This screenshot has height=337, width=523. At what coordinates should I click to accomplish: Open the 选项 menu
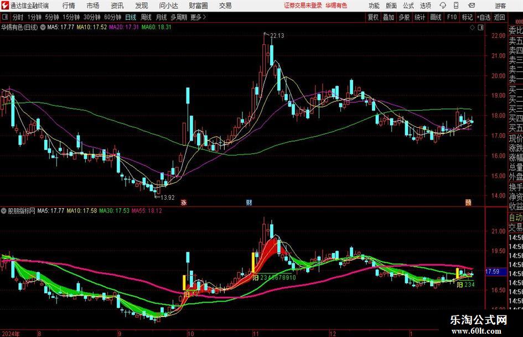(425, 6)
